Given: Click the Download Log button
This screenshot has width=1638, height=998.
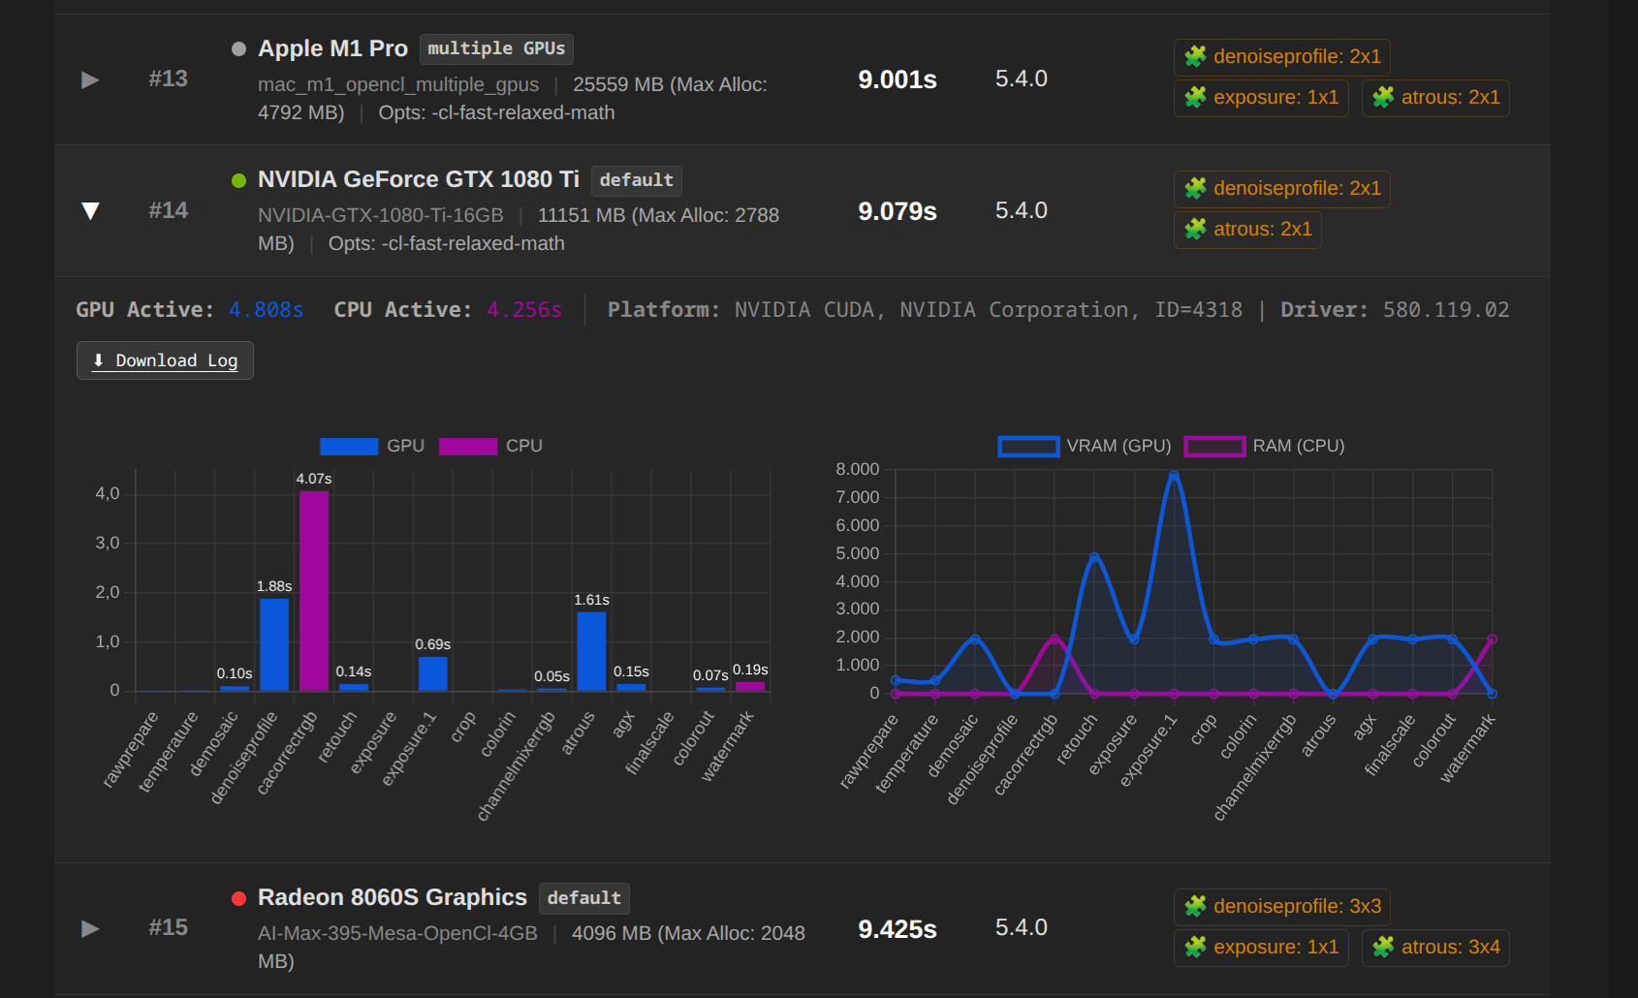Looking at the screenshot, I should coord(165,360).
